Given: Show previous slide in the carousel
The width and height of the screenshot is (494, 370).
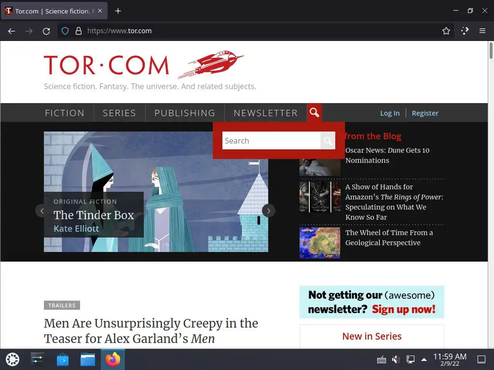Looking at the screenshot, I should pyautogui.click(x=42, y=211).
